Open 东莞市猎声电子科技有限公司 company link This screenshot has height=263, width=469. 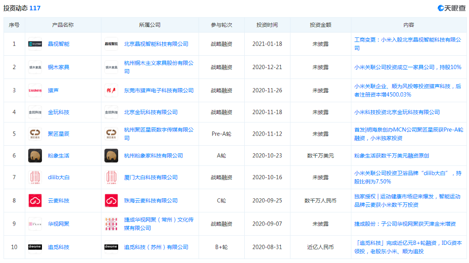pos(159,90)
